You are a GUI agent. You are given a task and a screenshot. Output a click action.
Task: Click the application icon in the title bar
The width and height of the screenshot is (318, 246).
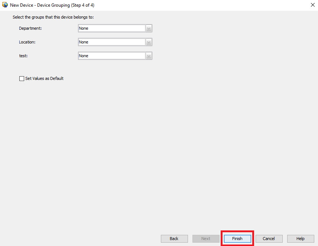point(5,5)
